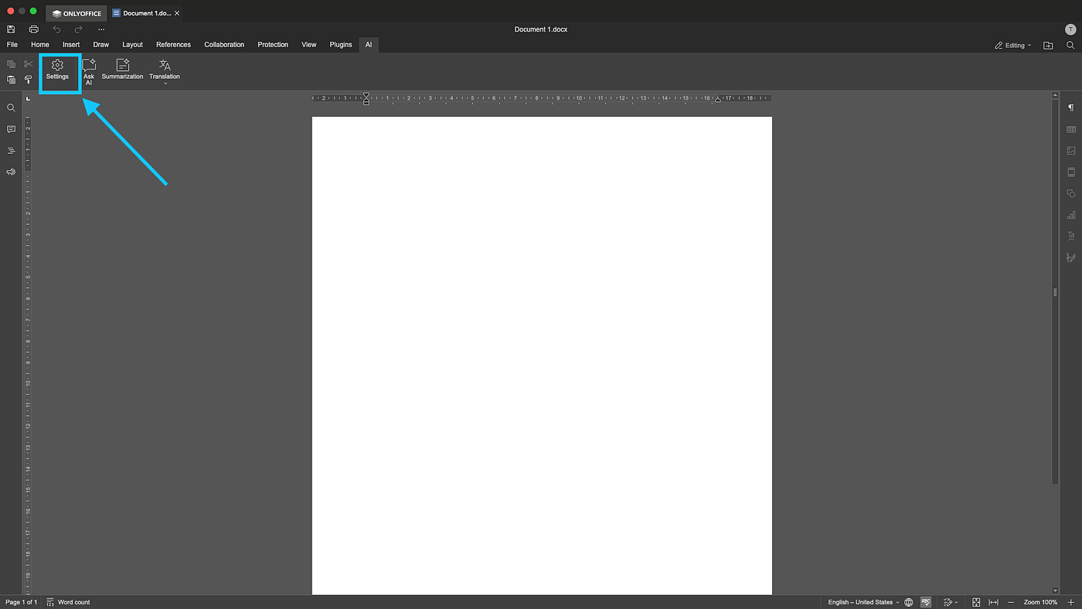
Task: Switch to the Collaboration tab
Action: point(224,45)
